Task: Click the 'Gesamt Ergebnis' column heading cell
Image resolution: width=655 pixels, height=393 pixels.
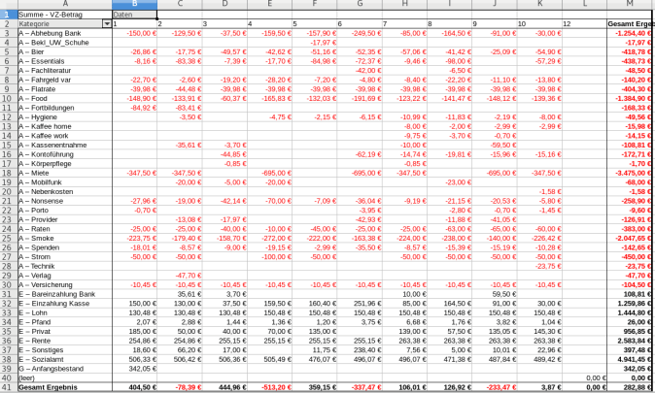Action: (629, 23)
